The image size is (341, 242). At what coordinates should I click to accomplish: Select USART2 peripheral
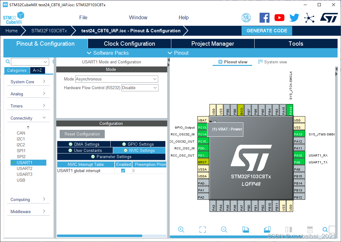tap(25, 168)
